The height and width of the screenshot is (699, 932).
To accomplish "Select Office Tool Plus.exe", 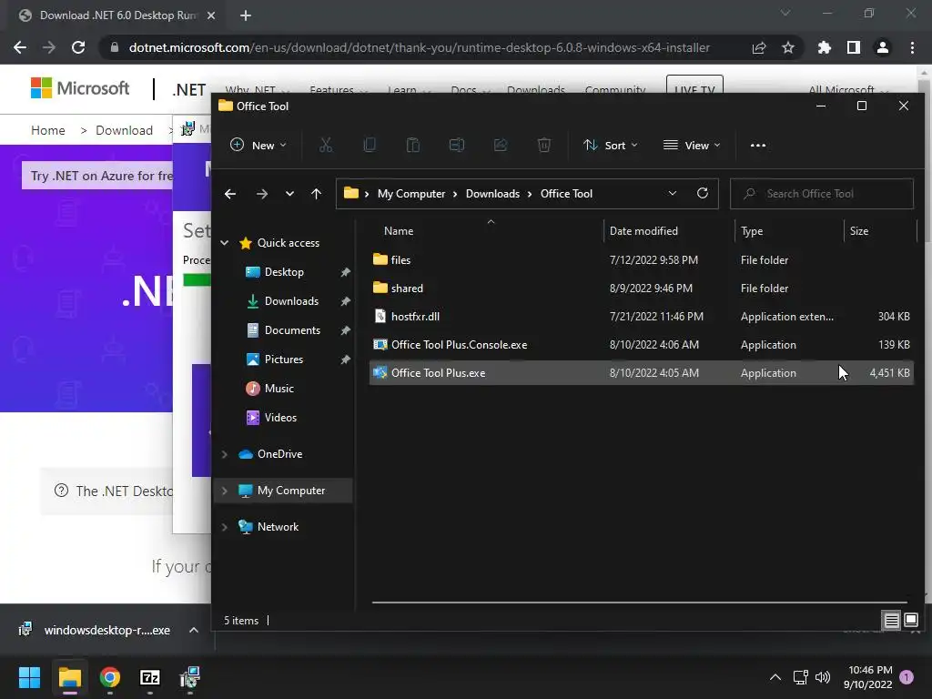I will click(642, 372).
